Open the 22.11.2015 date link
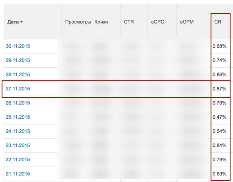 (x=18, y=160)
